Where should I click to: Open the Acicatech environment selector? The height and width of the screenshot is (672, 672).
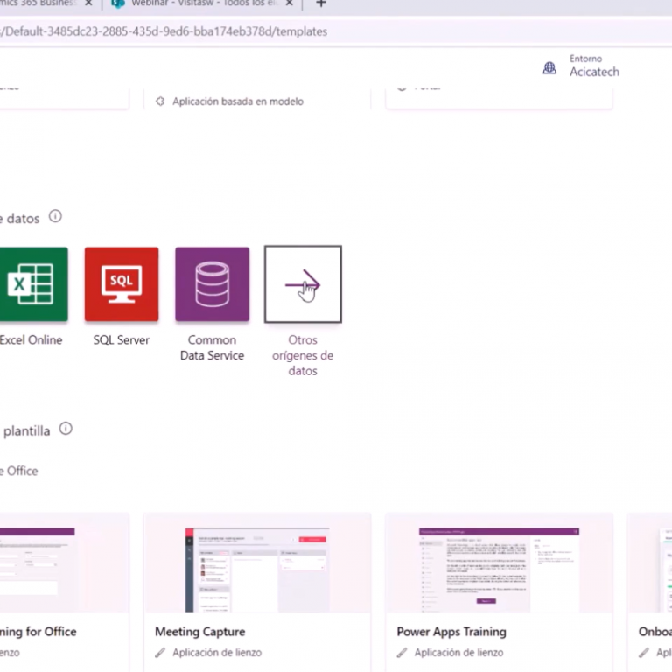point(594,72)
